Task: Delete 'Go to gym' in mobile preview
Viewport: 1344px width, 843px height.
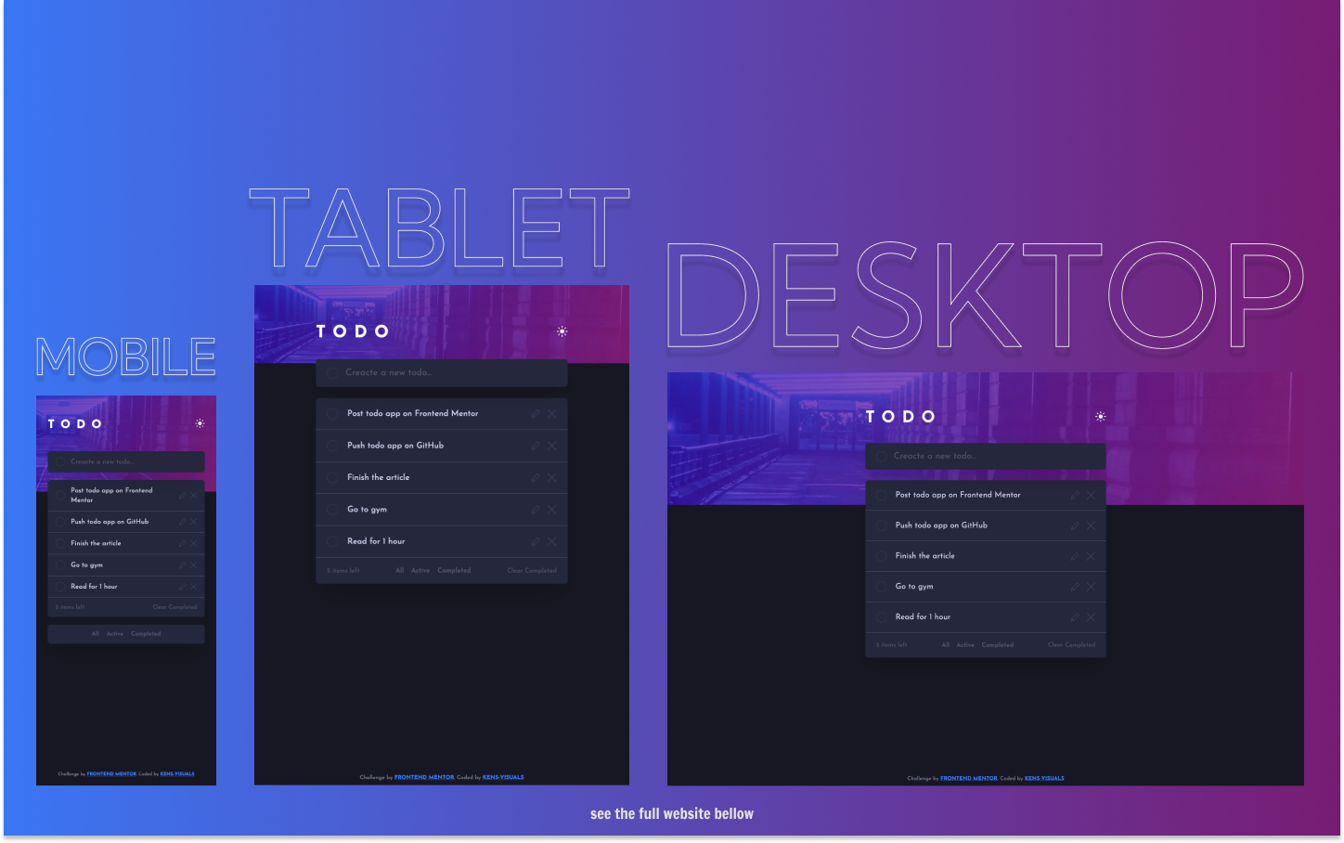Action: [x=193, y=565]
